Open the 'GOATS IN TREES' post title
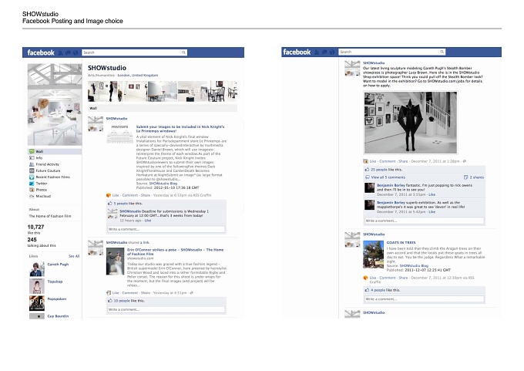The width and height of the screenshot is (524, 371). click(x=401, y=242)
